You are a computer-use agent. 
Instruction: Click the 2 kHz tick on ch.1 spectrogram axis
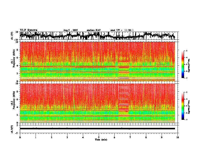pos(18,73)
